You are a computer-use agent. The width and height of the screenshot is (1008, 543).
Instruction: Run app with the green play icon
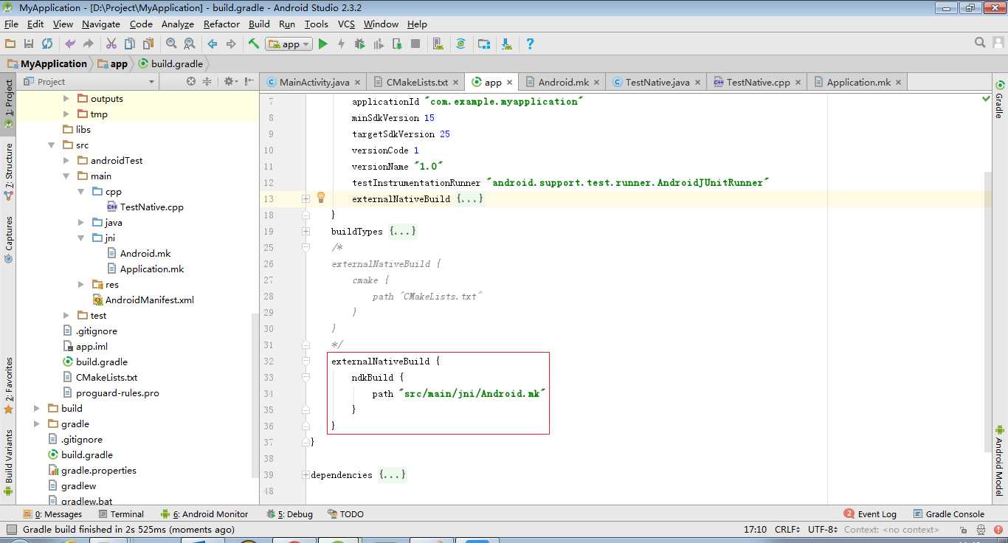(322, 44)
